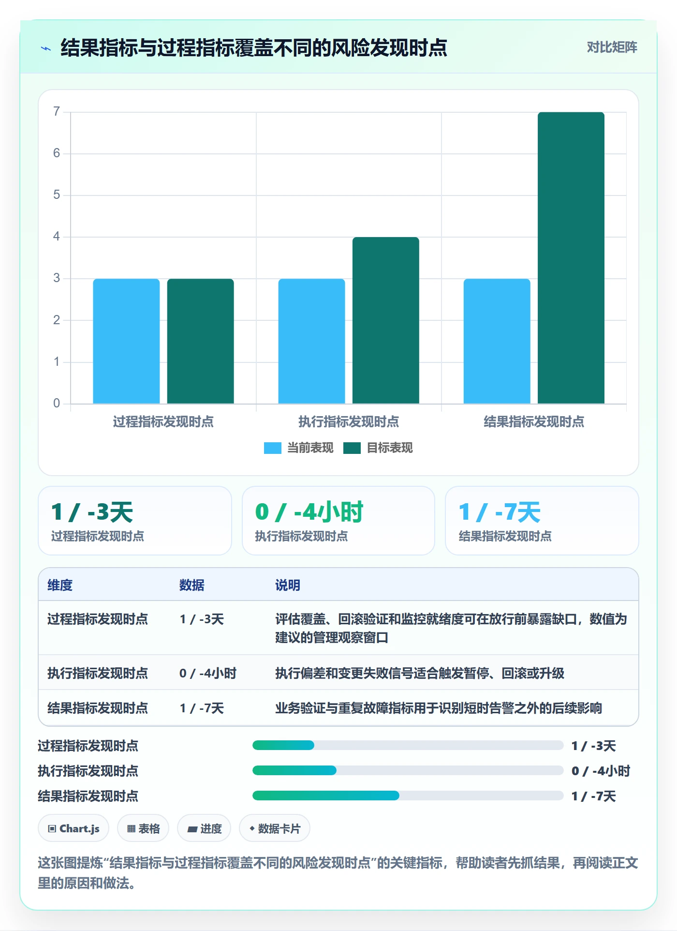Viewport: 677px width, 931px height.
Task: Open the '0 / -4小时' data card
Action: (x=338, y=521)
